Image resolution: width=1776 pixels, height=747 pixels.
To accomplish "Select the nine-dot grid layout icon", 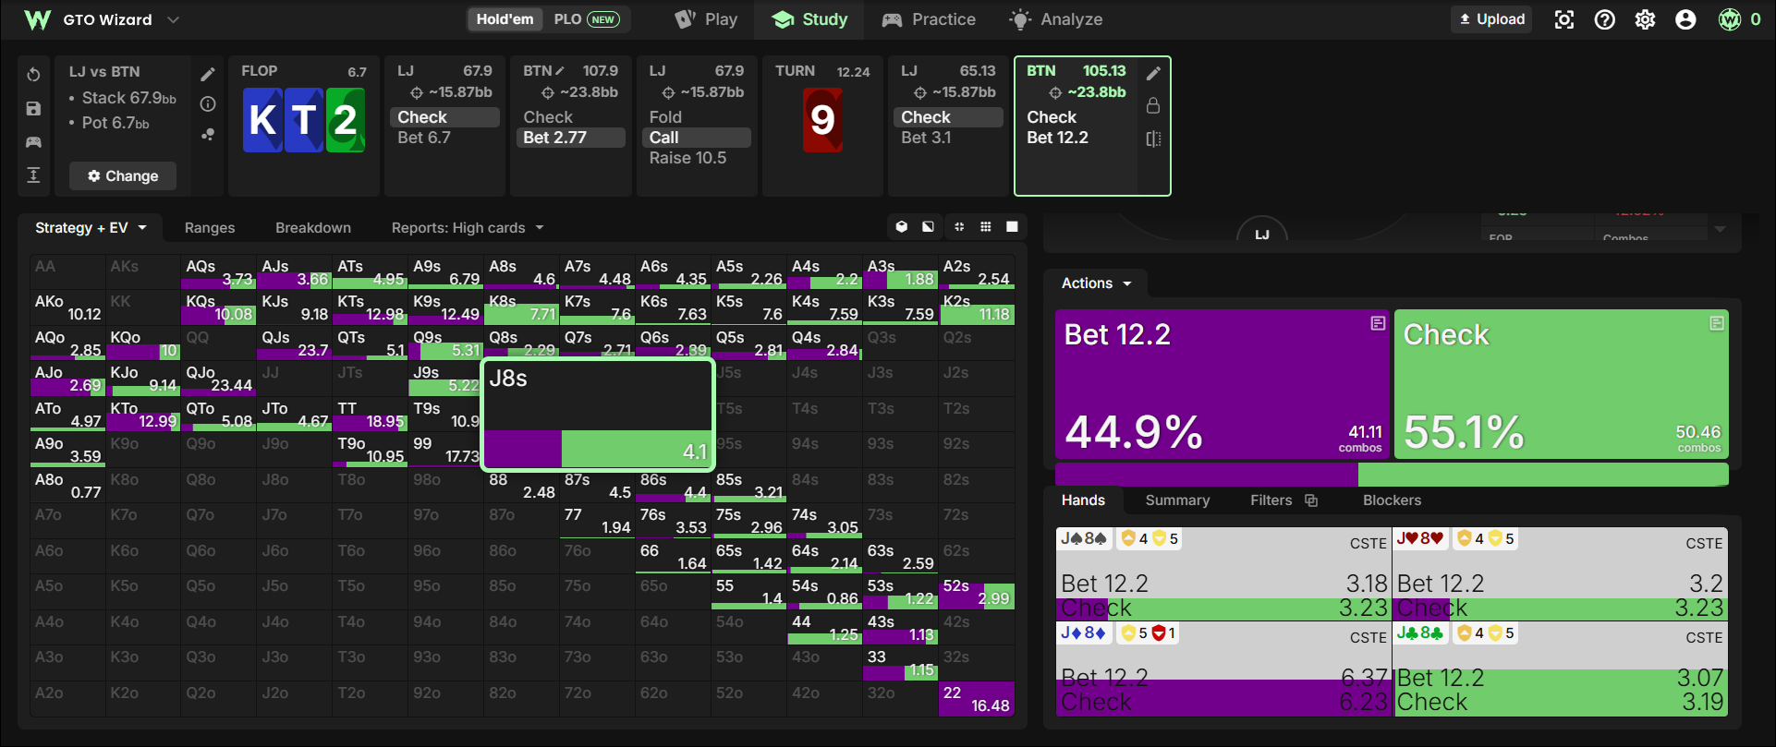I will click(986, 227).
